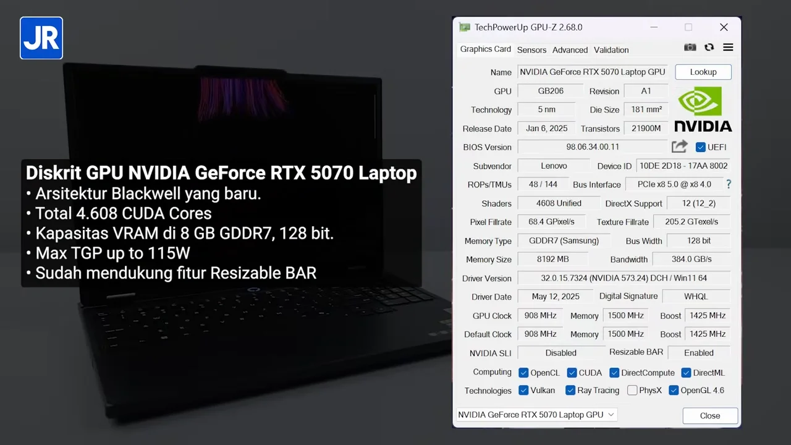This screenshot has height=445, width=791.
Task: Click the Pixel Fillrate field 68.4 GPixel/s
Action: coord(551,222)
